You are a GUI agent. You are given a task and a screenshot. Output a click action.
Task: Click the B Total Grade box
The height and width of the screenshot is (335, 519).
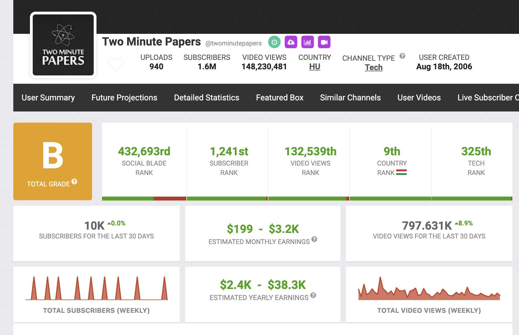coord(53,161)
